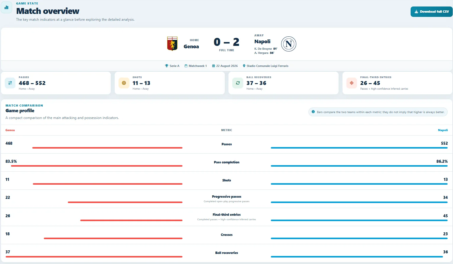
Task: Click the 'Napoli' away team name in header
Action: pyautogui.click(x=262, y=41)
